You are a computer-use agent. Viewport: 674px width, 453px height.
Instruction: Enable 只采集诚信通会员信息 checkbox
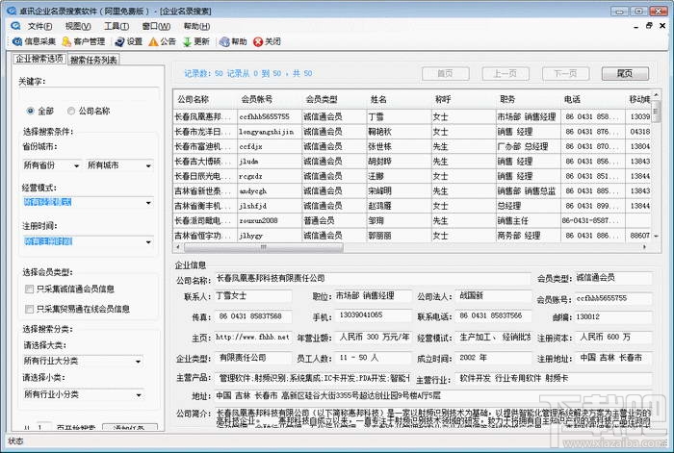(x=29, y=288)
